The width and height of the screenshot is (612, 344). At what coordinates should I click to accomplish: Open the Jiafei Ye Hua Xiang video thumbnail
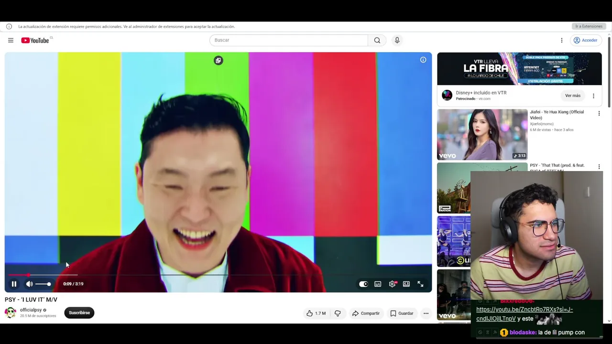(x=482, y=135)
